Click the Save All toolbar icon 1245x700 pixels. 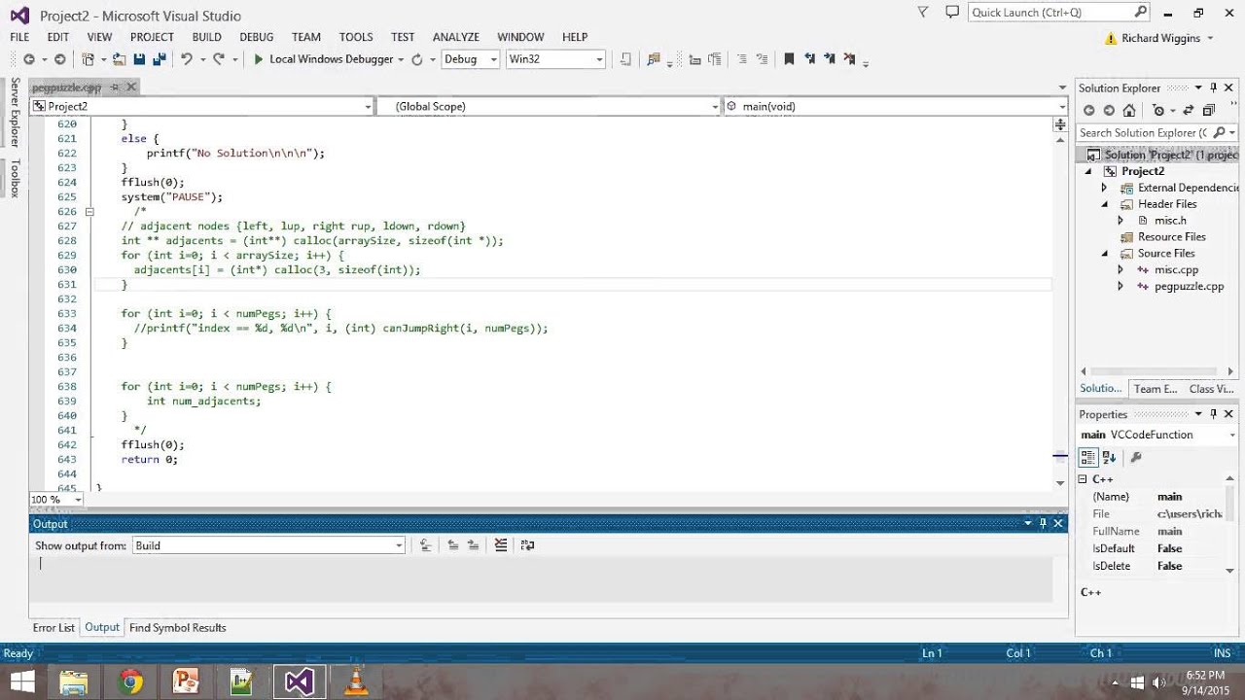pyautogui.click(x=160, y=59)
